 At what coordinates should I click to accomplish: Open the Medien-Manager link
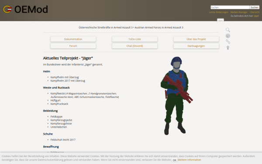(x=239, y=12)
